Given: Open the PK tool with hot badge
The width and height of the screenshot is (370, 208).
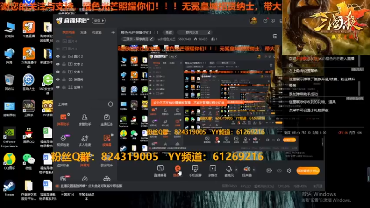Looking at the screenshot, I should tap(63, 178).
